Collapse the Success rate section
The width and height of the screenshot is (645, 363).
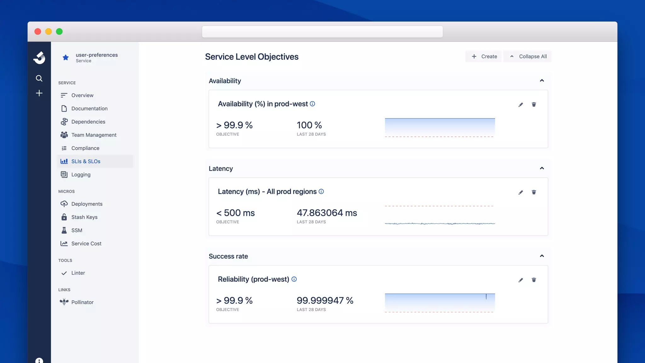tap(542, 256)
